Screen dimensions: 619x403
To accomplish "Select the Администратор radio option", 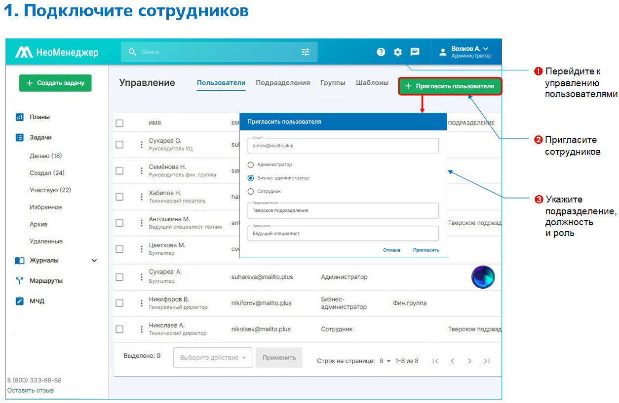I will point(251,165).
